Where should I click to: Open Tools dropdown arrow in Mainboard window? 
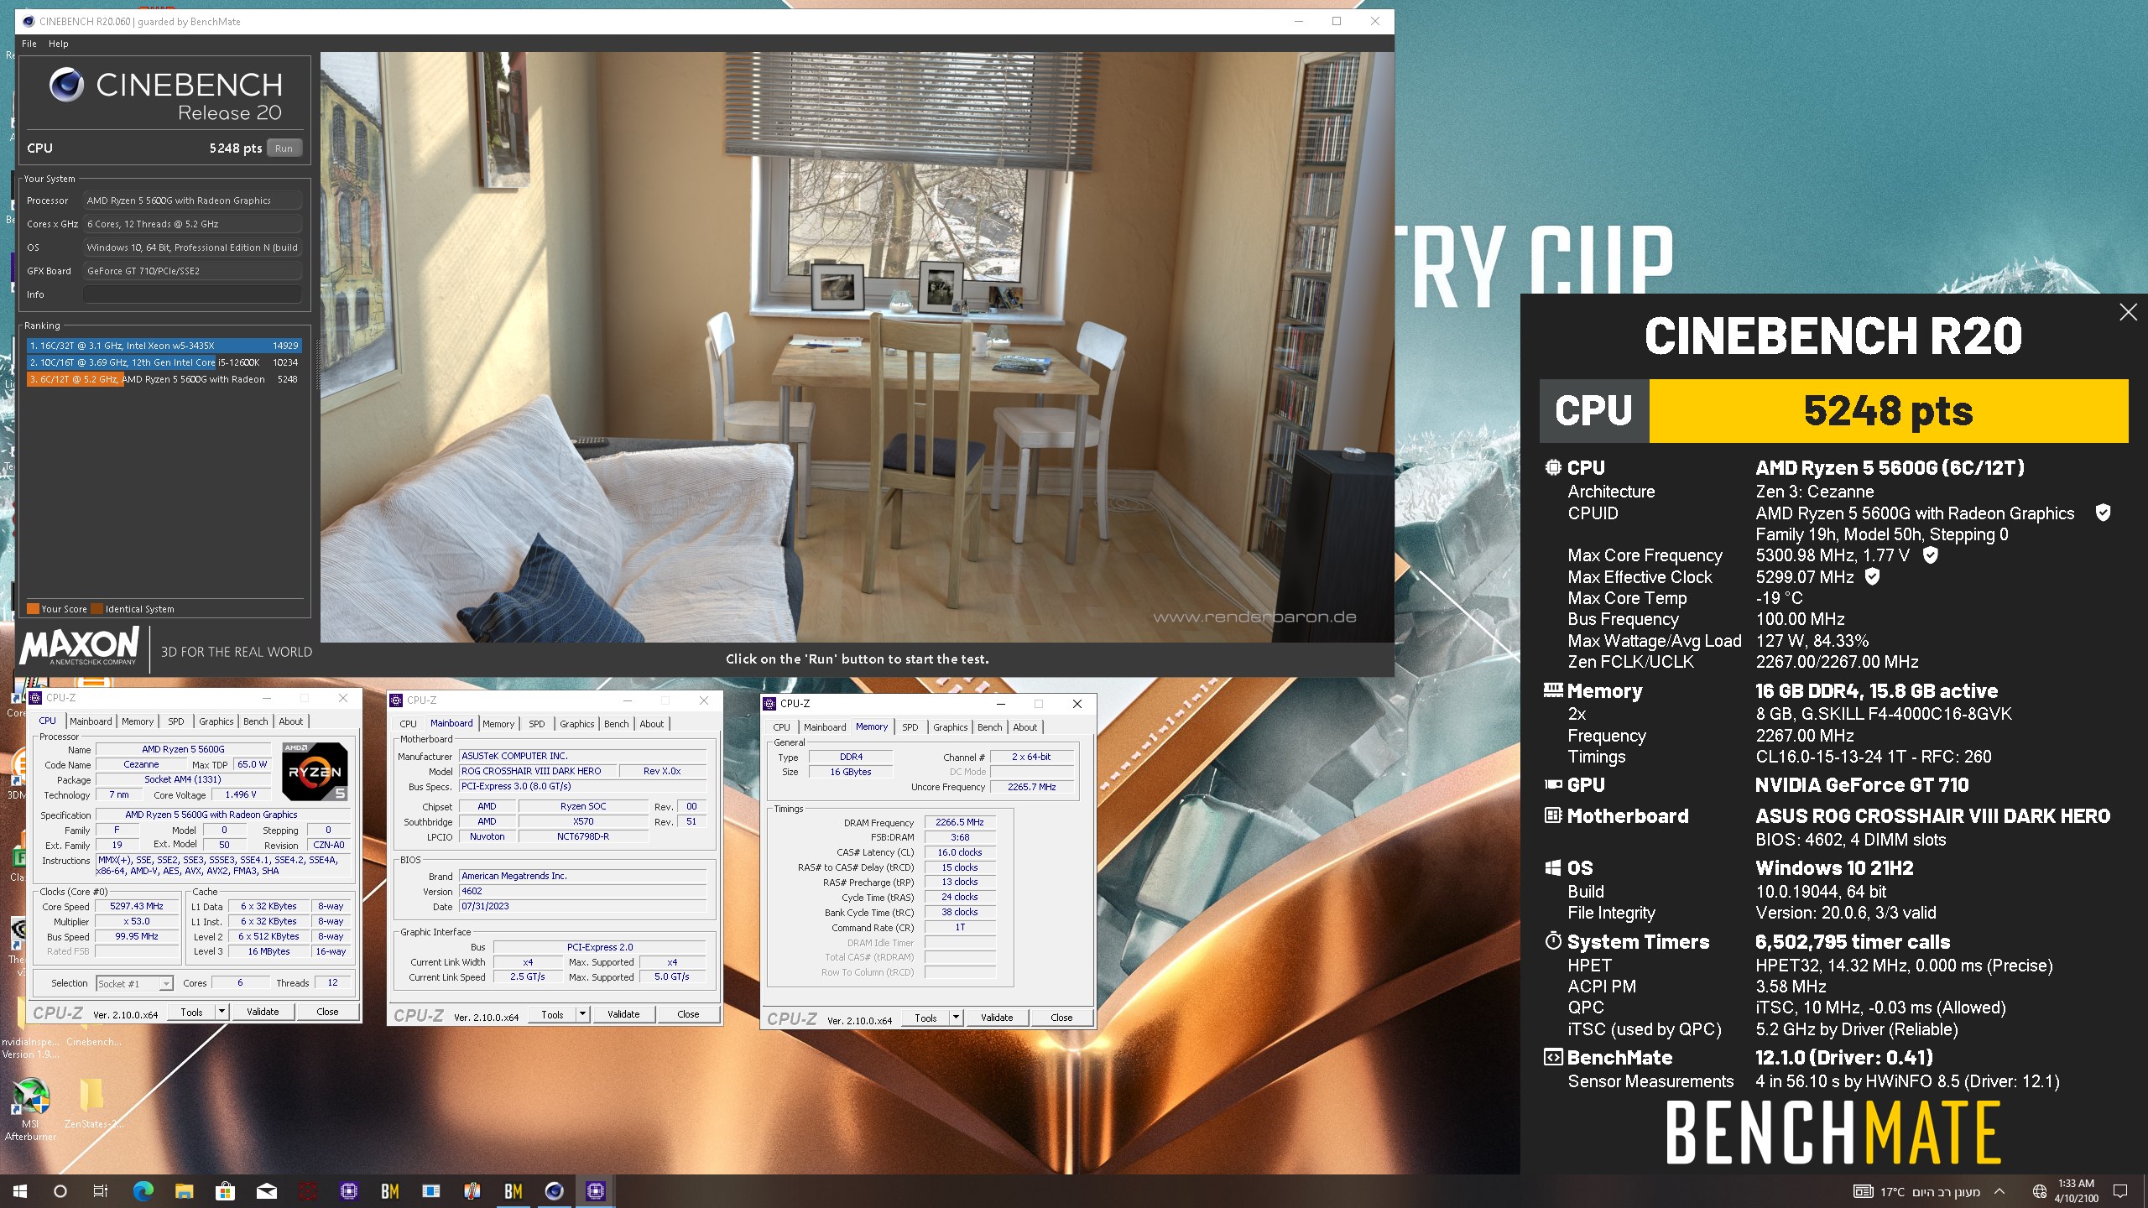point(582,1014)
